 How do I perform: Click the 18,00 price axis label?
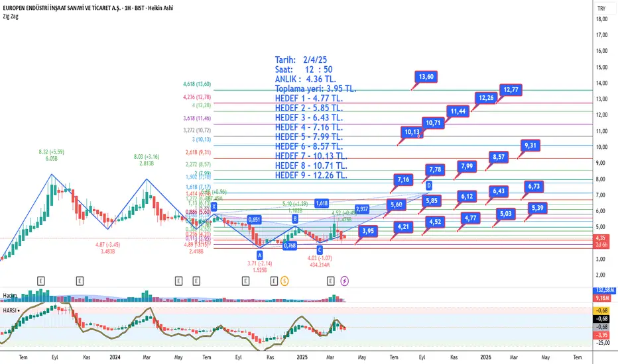[x=601, y=19]
